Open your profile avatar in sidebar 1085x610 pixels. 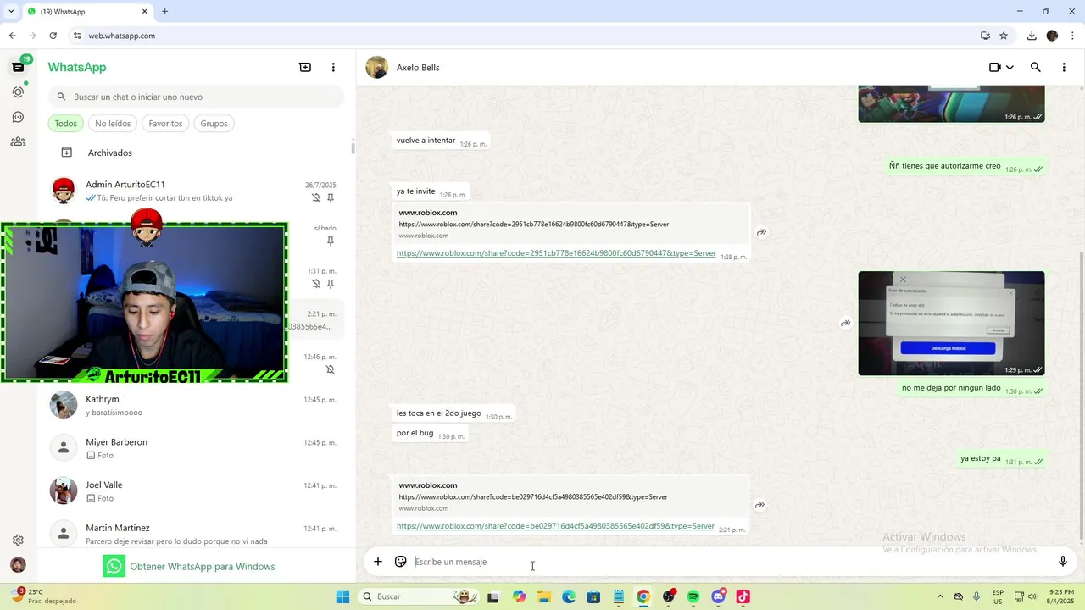18,565
